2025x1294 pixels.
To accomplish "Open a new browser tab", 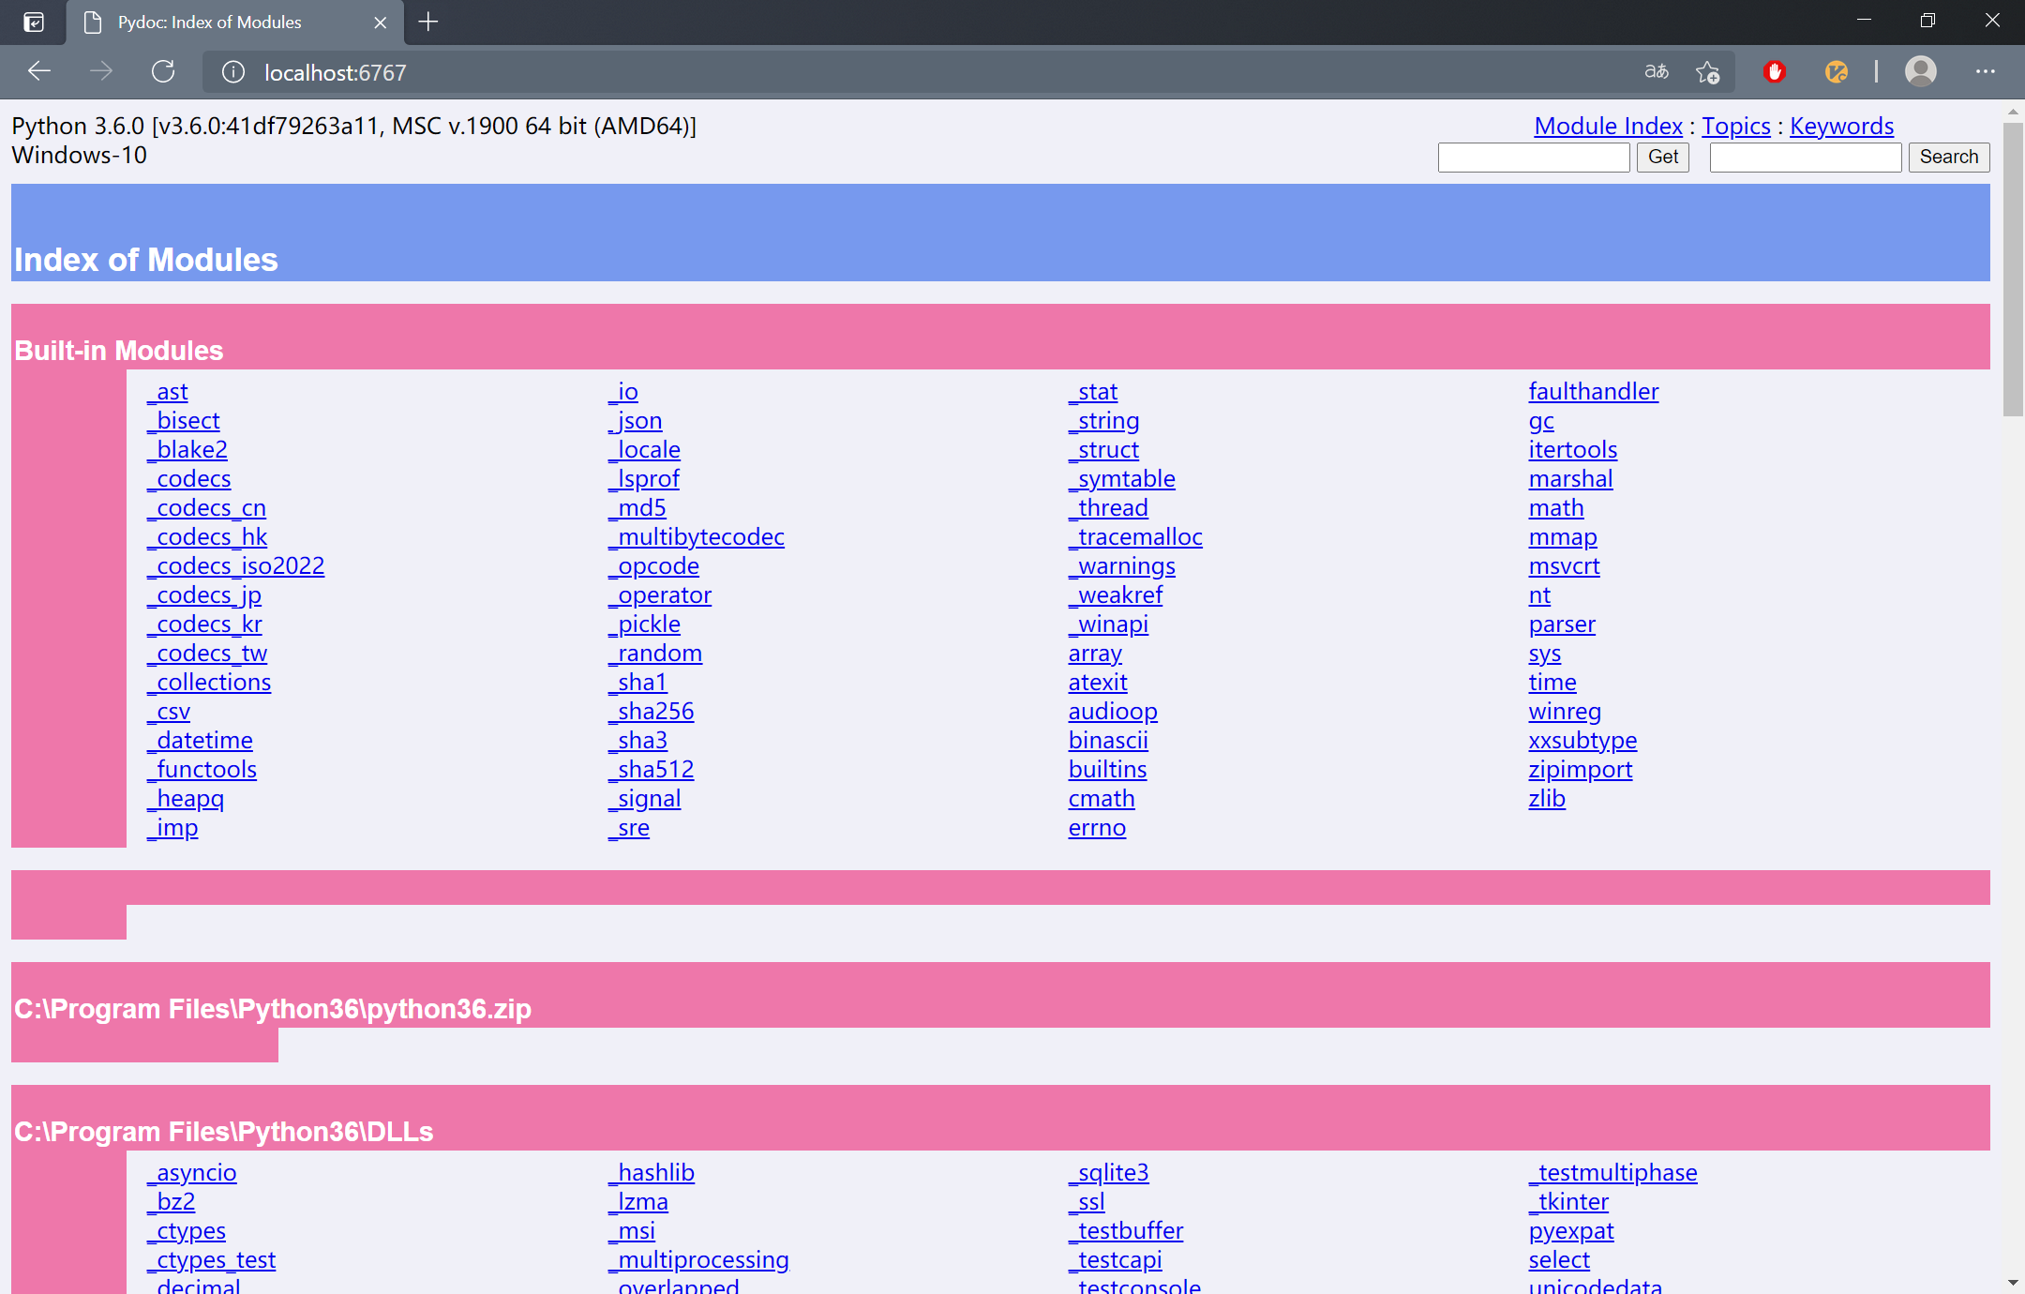I will (428, 22).
